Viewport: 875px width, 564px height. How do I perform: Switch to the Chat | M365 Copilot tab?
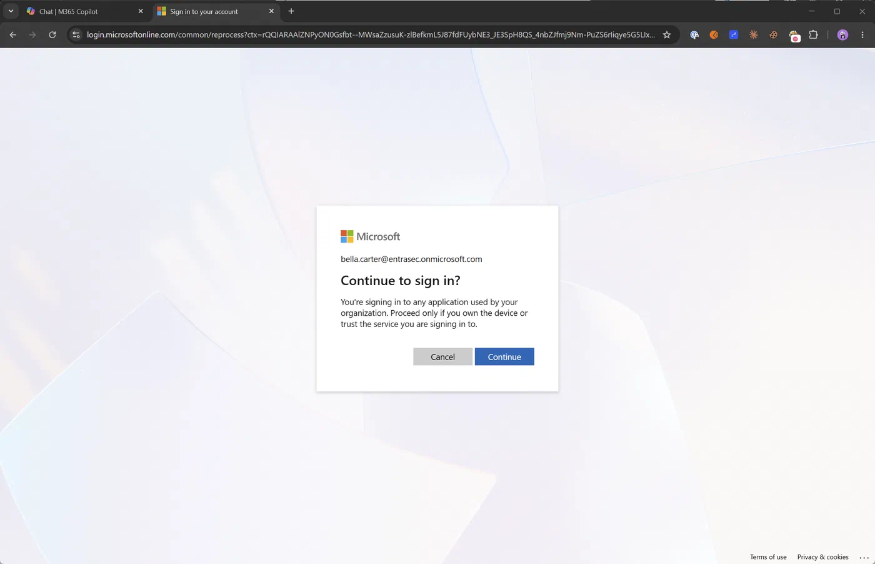(x=86, y=11)
